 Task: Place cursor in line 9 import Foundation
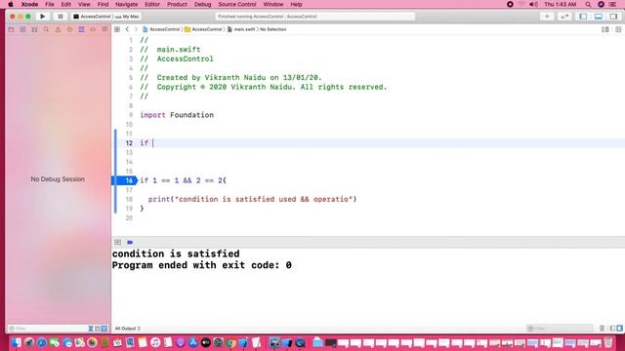click(x=177, y=115)
